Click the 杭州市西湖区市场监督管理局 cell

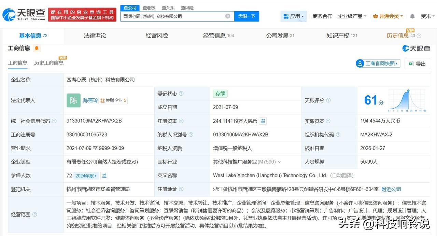click(x=98, y=189)
